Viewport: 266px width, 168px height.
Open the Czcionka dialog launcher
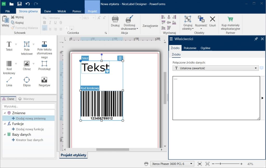tap(106, 33)
